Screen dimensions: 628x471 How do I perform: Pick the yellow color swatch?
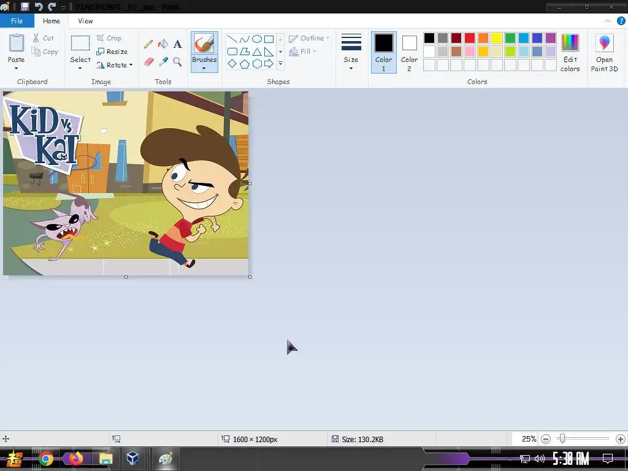(497, 38)
